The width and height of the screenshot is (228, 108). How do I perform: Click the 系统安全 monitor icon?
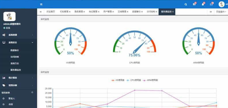4,43
